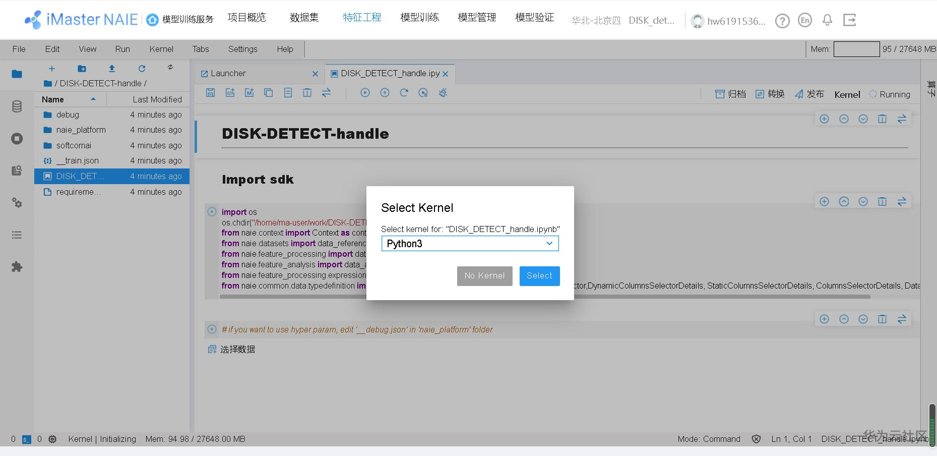Click the 发布 publish button

pos(809,94)
